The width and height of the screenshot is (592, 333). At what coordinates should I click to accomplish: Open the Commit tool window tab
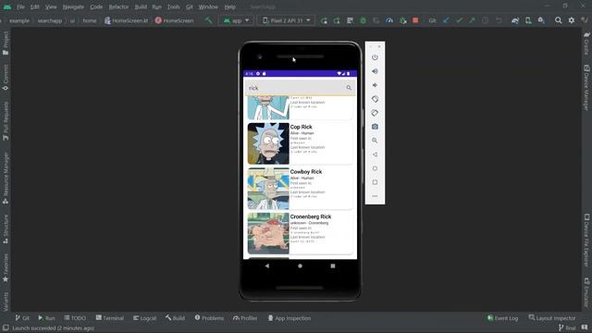pyautogui.click(x=6, y=78)
